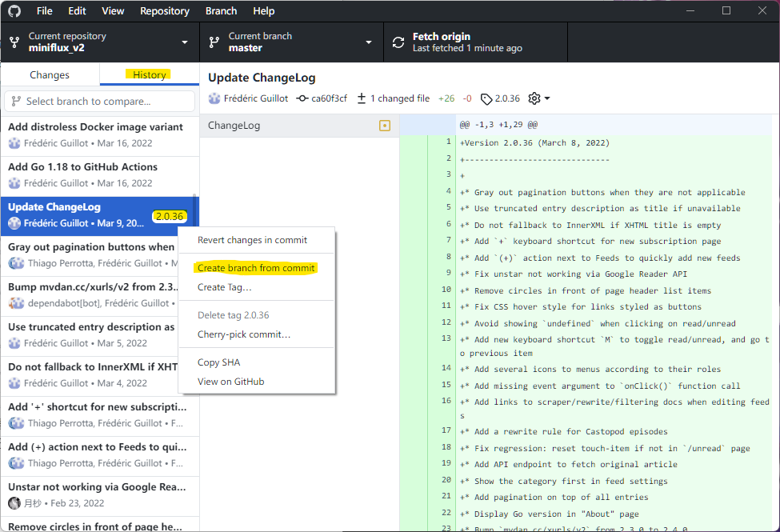Click the 2.0.36 tag badge on selected commit

[169, 217]
